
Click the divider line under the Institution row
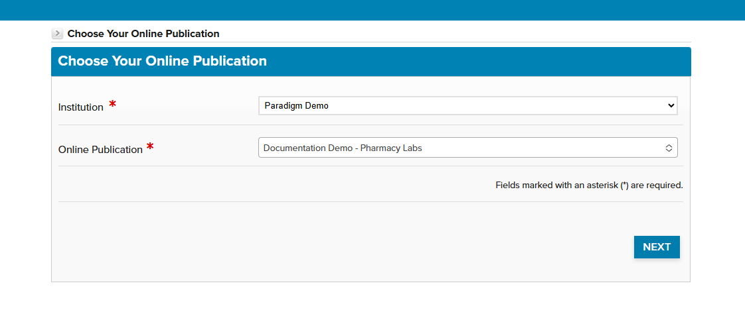coord(371,125)
